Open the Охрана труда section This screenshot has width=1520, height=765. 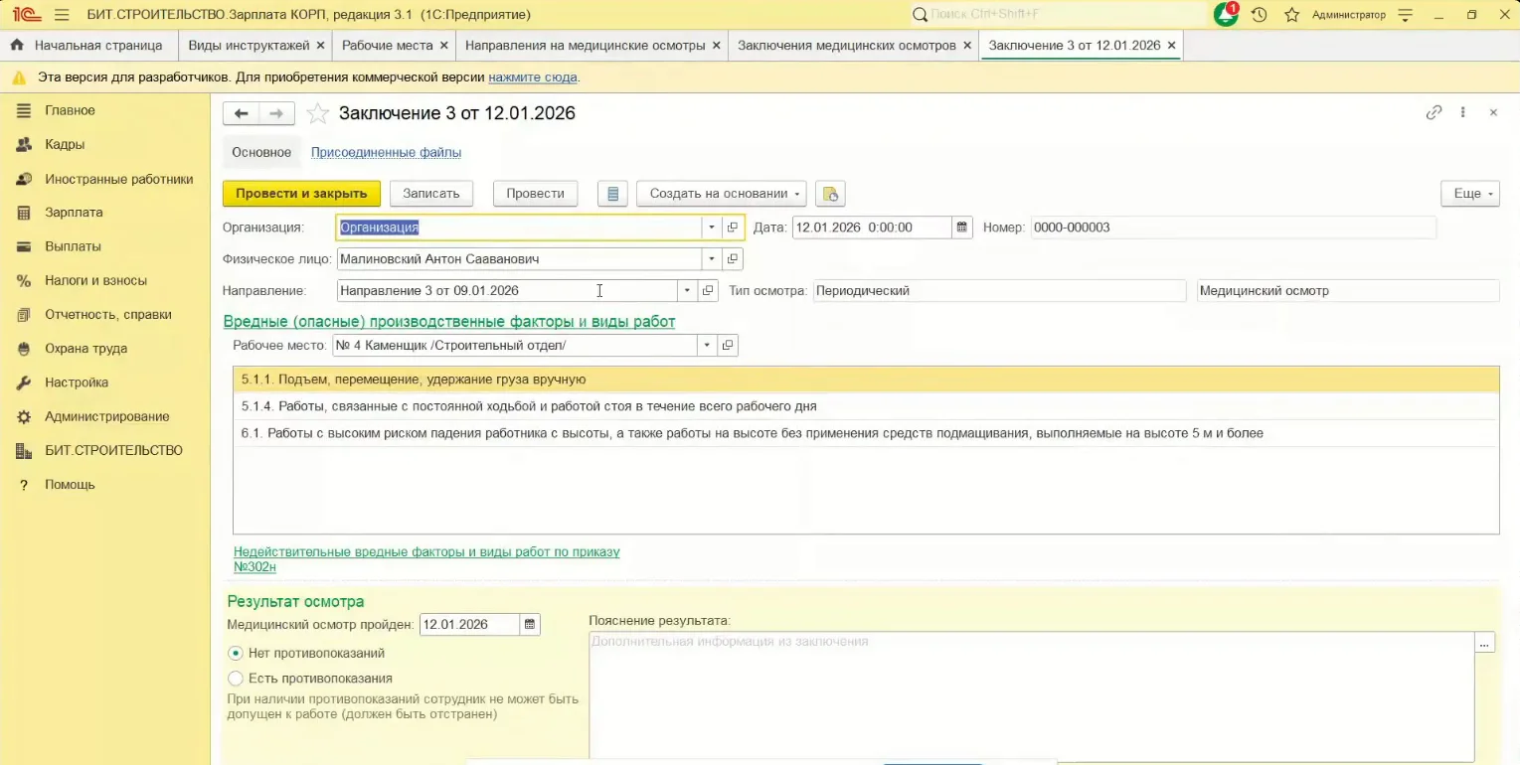click(85, 349)
